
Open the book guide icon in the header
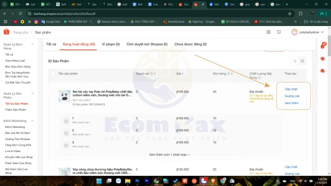pos(279,32)
